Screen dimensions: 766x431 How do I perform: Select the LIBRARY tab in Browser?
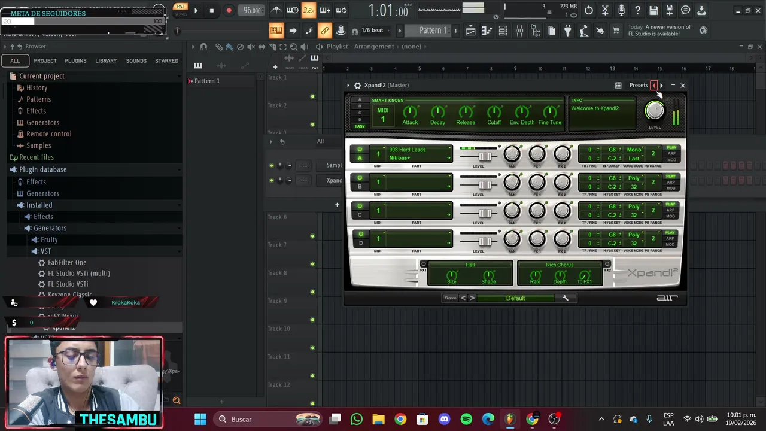106,60
